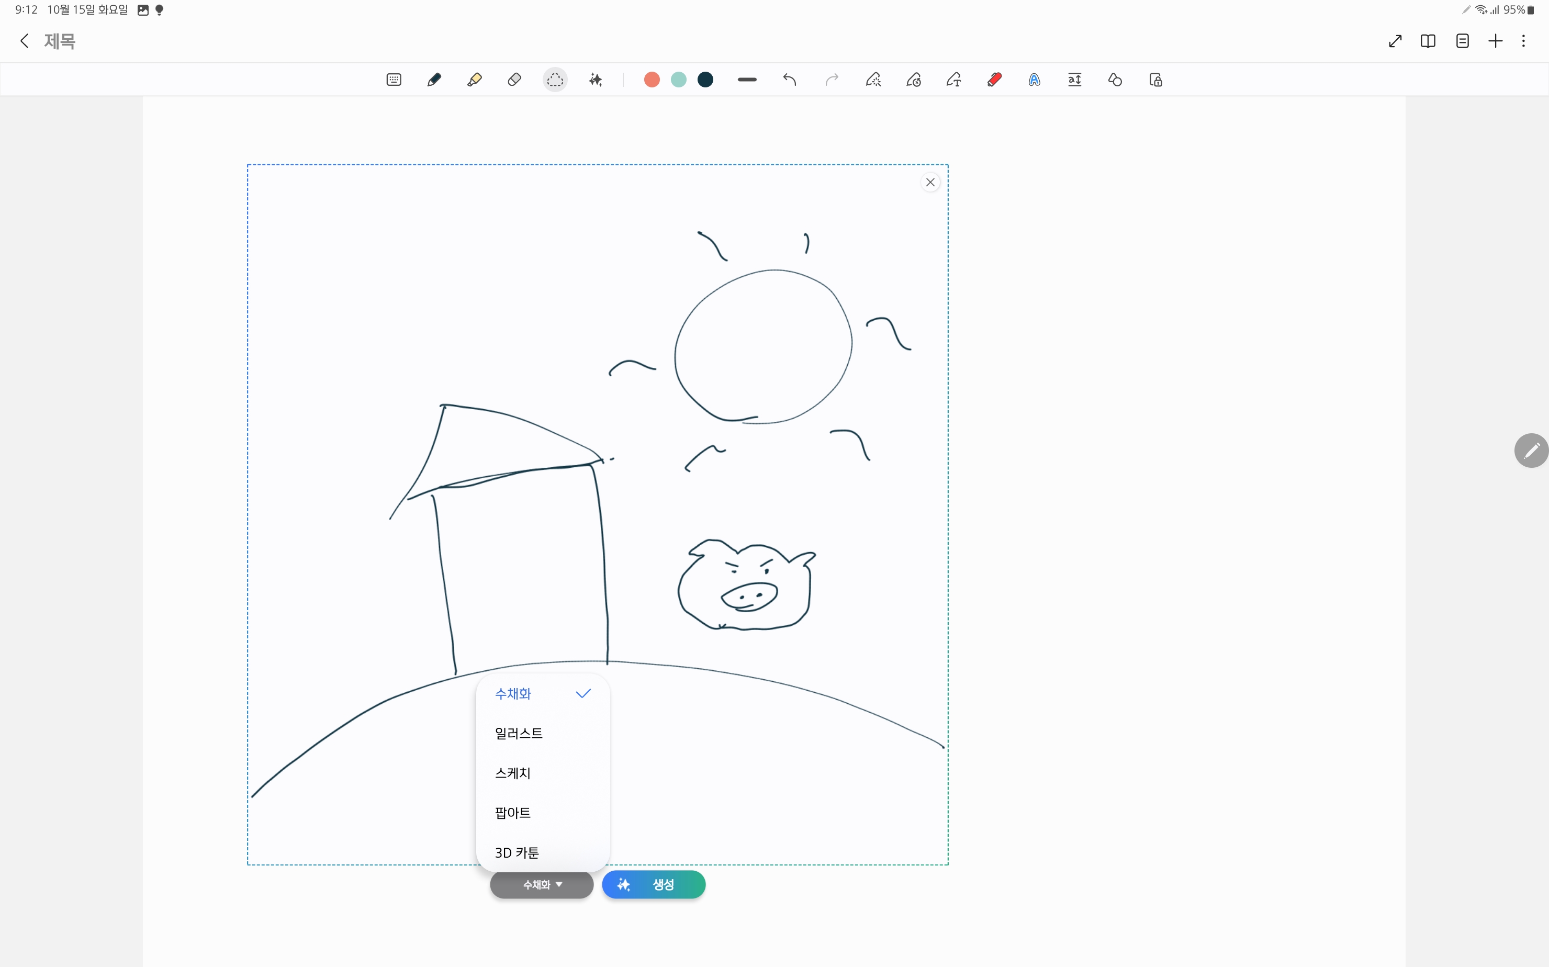Image resolution: width=1549 pixels, height=967 pixels.
Task: Dismiss the sketch selection box
Action: 930,182
